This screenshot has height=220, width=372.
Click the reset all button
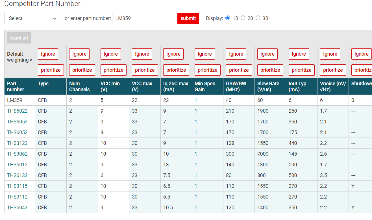coord(19,38)
